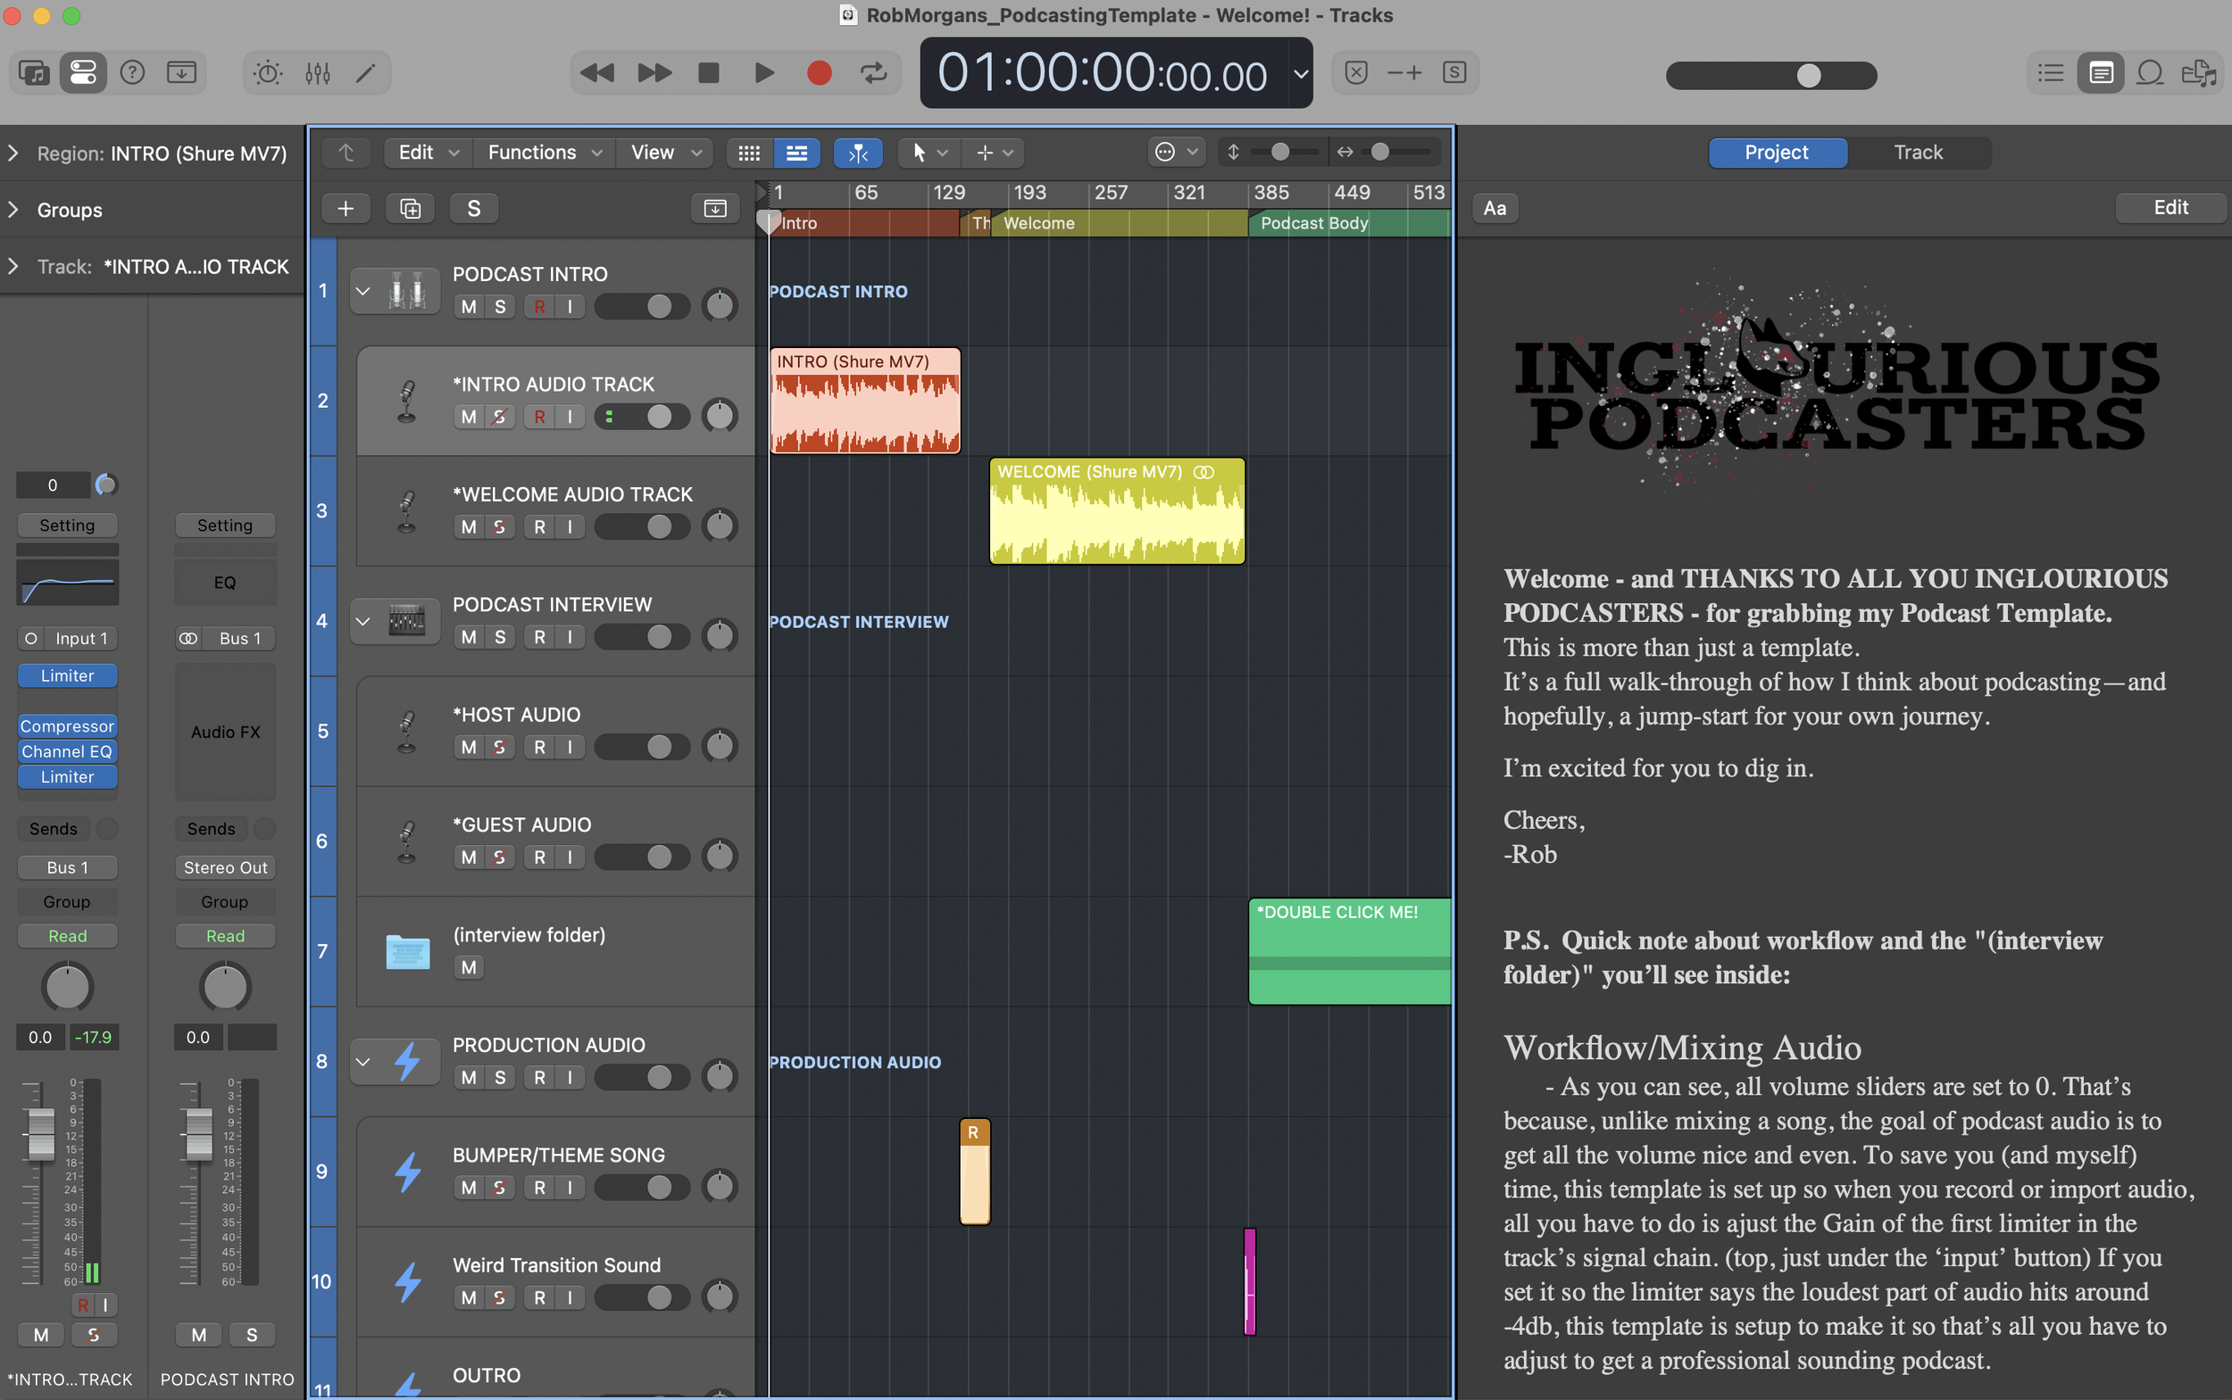Mute the (interview folder) track

(469, 967)
